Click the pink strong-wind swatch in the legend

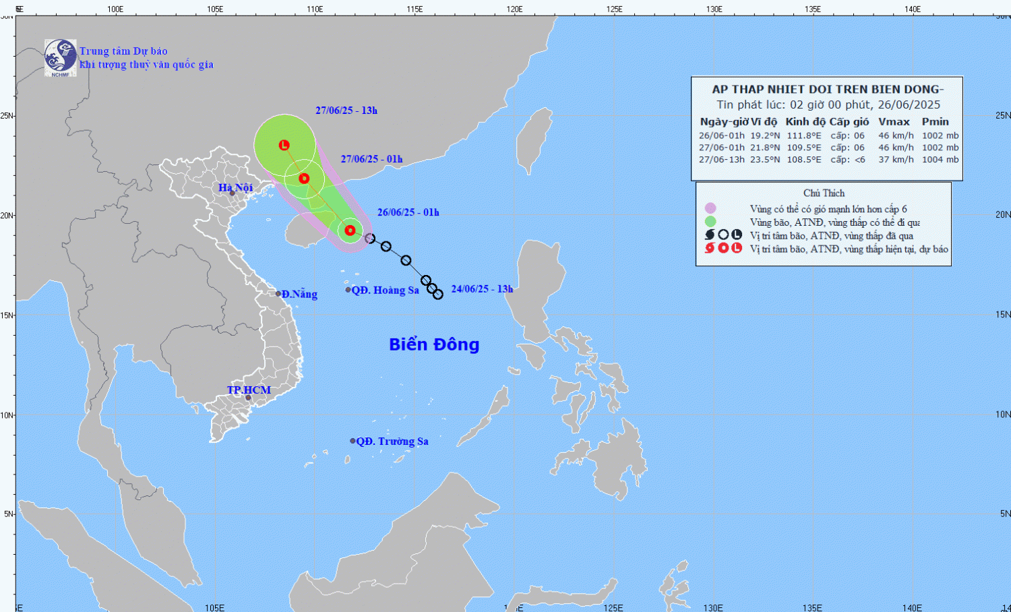coord(710,208)
